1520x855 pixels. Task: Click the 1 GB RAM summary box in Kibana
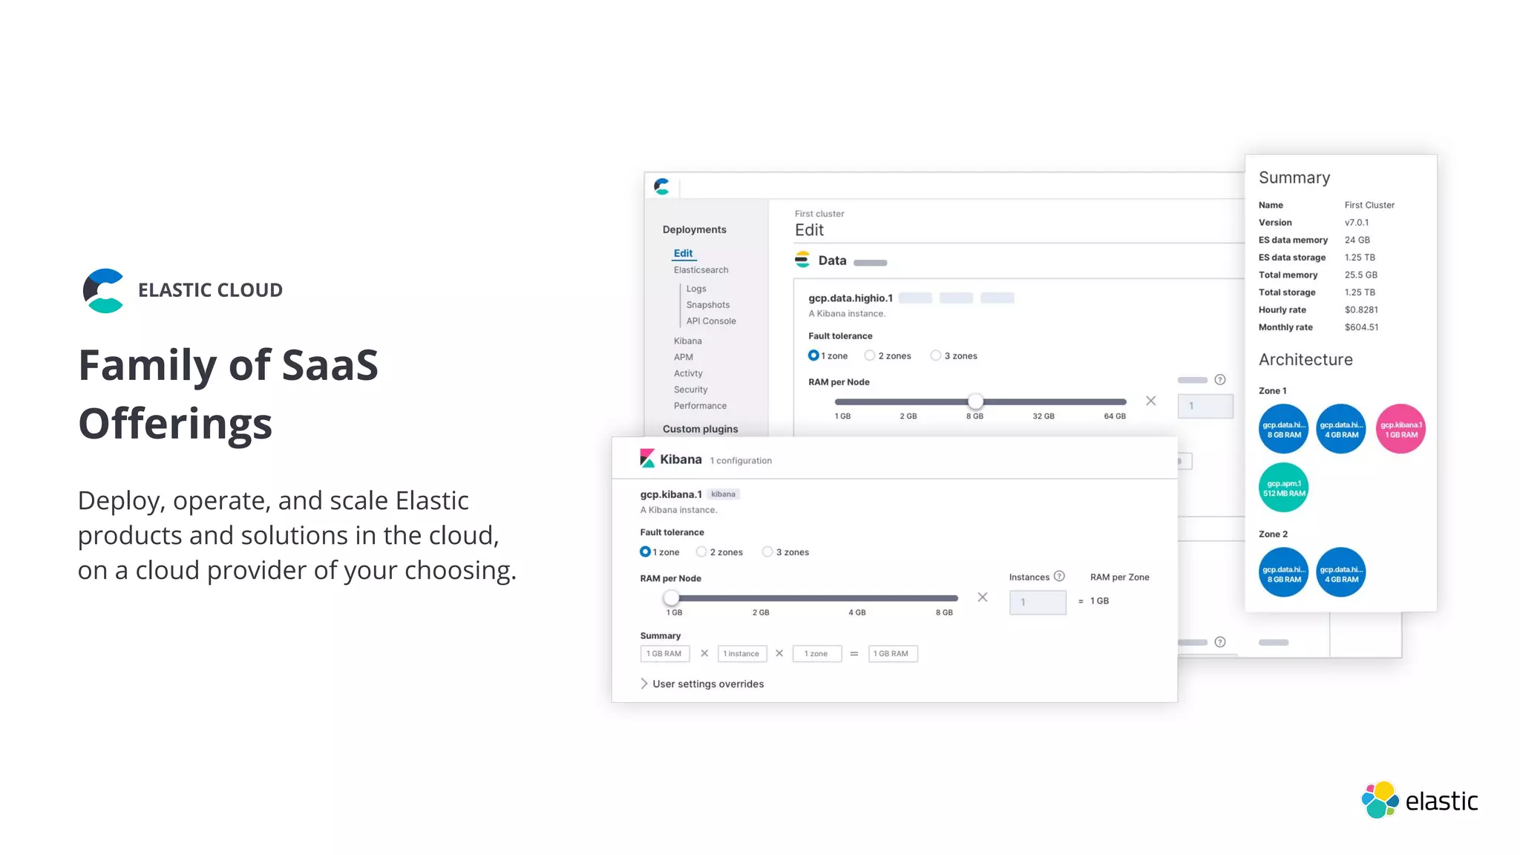coord(664,654)
